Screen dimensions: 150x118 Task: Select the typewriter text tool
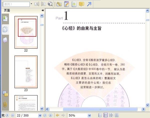coord(74,4)
